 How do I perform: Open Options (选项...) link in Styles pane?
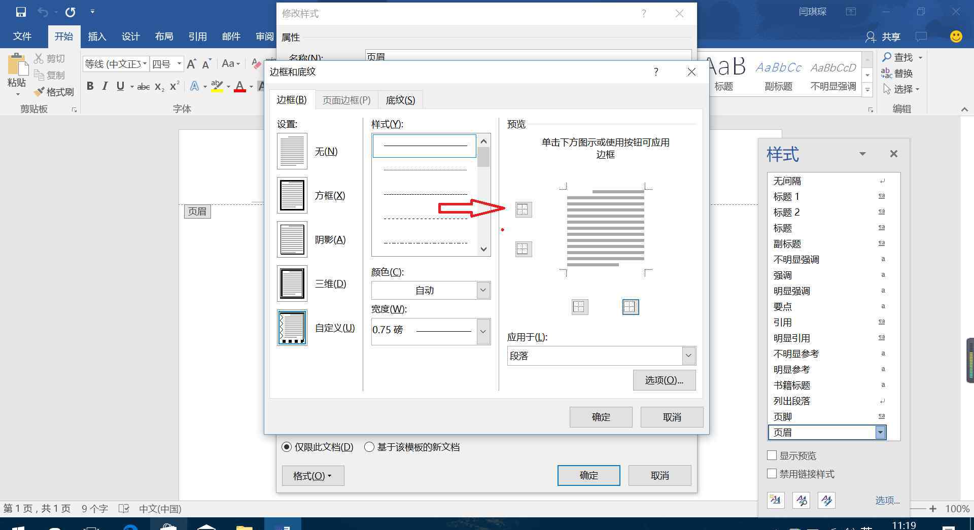[x=887, y=501]
